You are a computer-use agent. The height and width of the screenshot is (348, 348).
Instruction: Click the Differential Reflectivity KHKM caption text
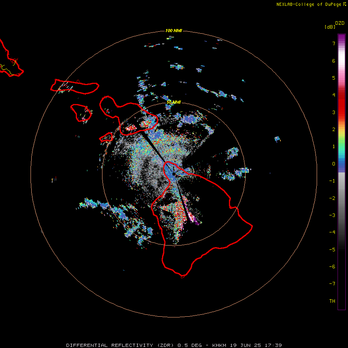point(174,345)
